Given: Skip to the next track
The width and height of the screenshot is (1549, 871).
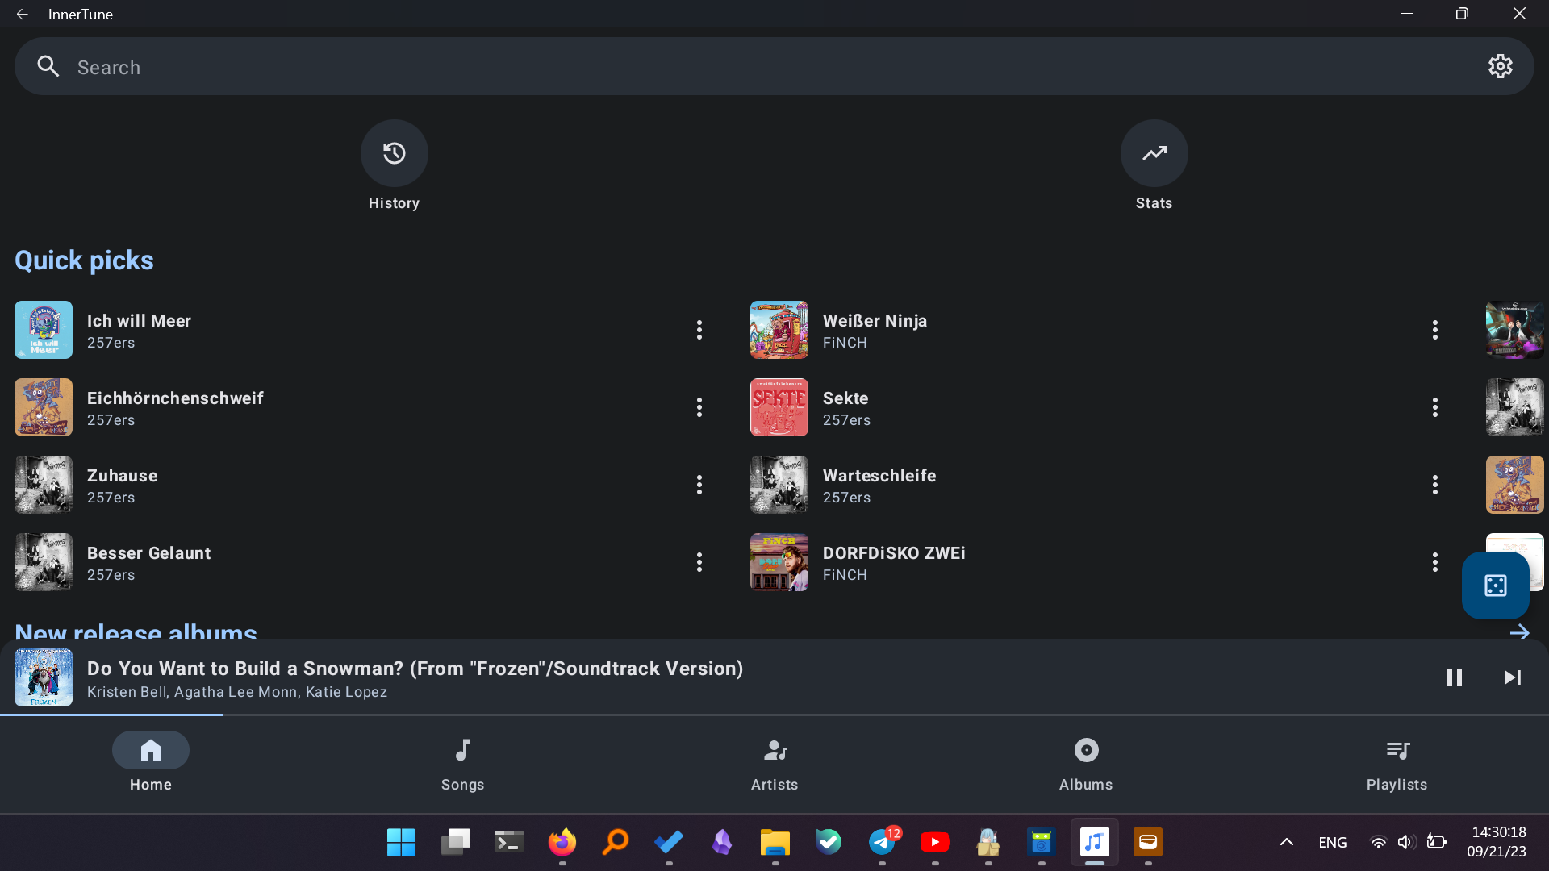Looking at the screenshot, I should [1512, 677].
